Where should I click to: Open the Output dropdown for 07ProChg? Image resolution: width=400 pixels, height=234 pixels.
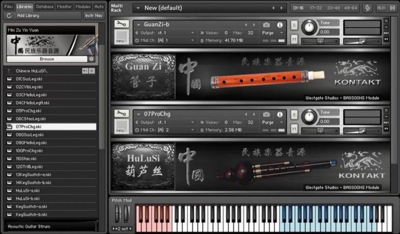tap(192, 122)
